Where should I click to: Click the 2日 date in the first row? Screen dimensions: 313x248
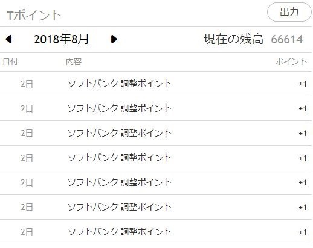[27, 84]
